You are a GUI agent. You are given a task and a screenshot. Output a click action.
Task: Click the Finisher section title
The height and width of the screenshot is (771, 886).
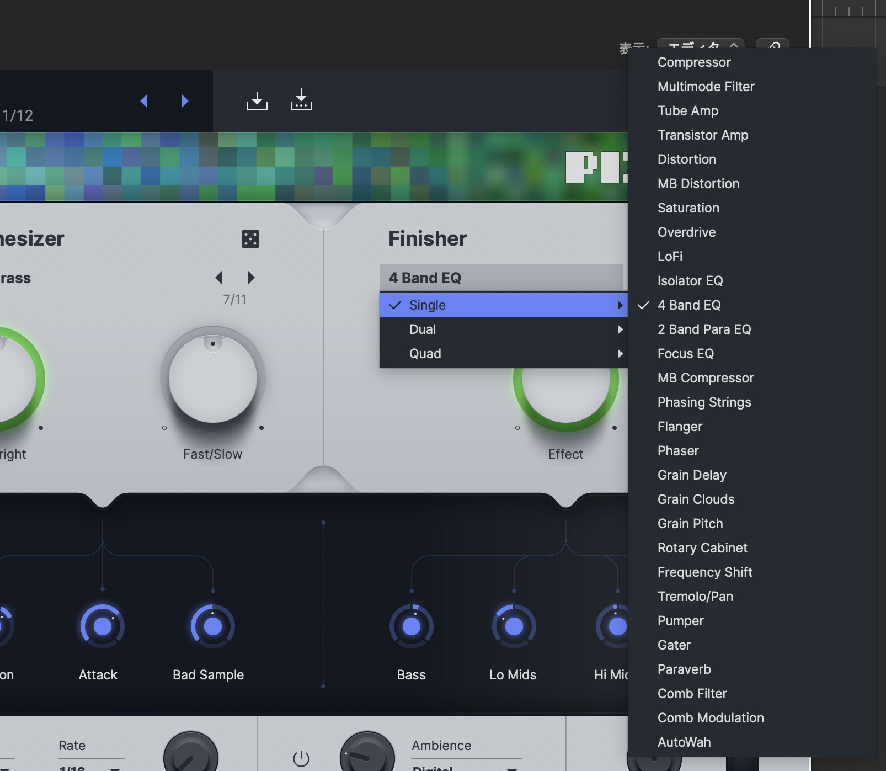pyautogui.click(x=428, y=238)
